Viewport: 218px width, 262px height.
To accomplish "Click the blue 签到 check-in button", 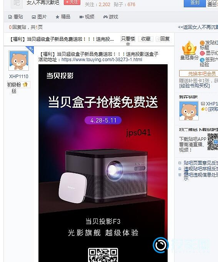I will point(195,3).
